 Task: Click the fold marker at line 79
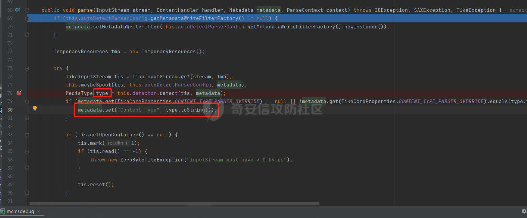coord(27,102)
